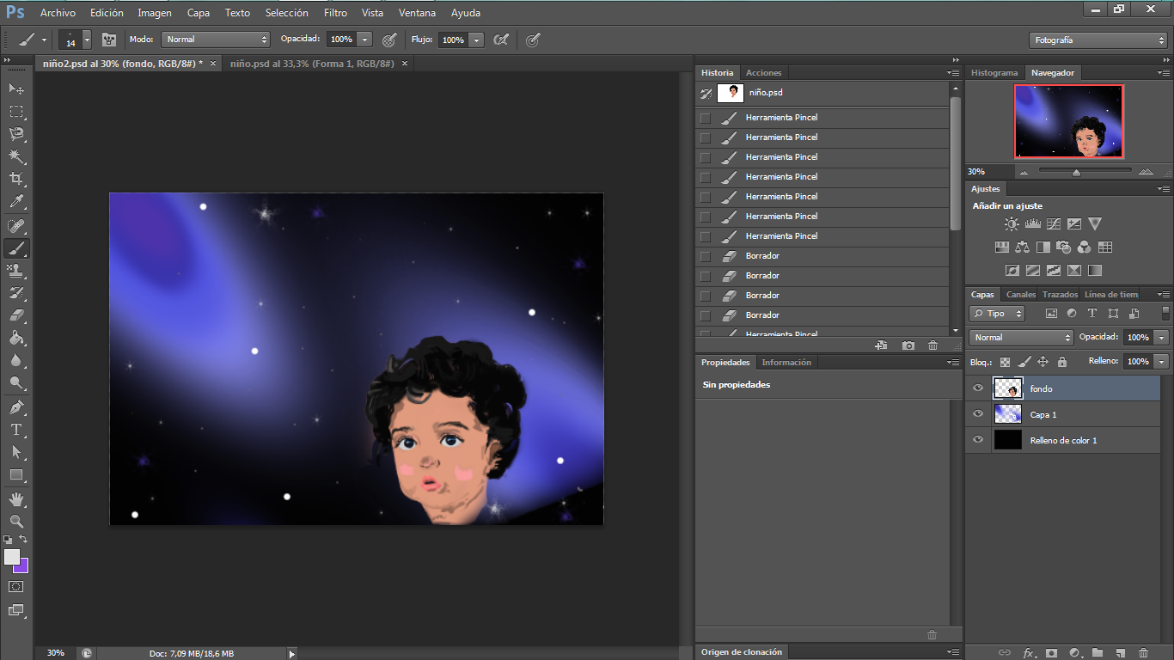Select the Dodge tool
Image resolution: width=1174 pixels, height=660 pixels.
[16, 382]
